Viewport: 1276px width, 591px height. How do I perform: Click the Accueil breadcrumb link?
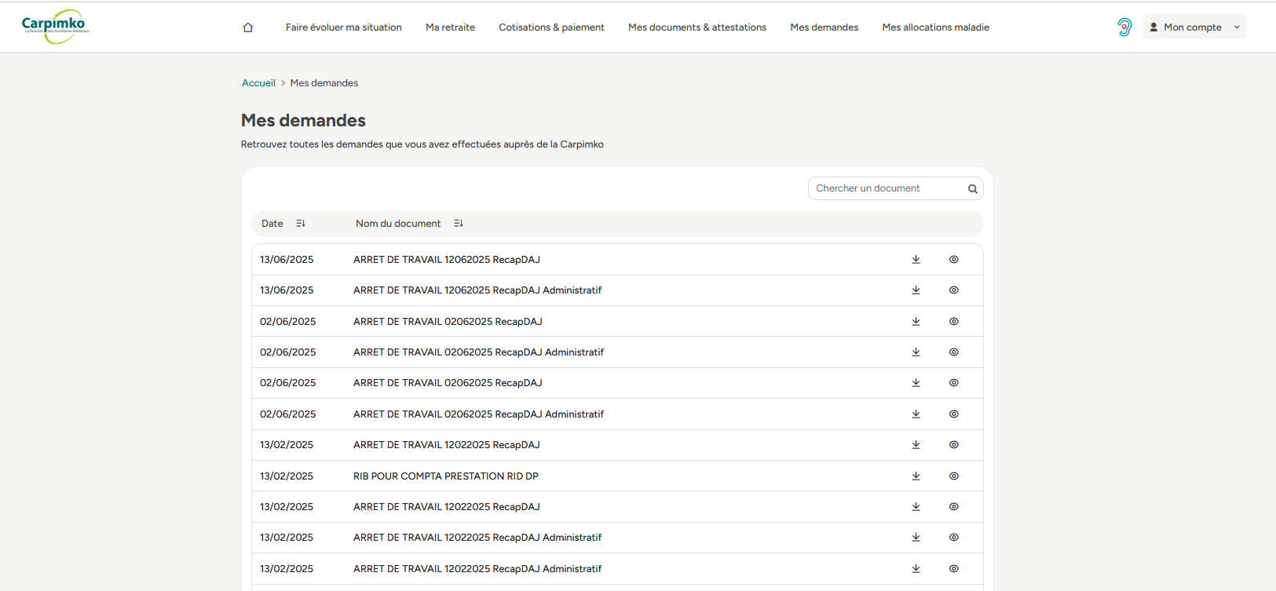[x=258, y=83]
